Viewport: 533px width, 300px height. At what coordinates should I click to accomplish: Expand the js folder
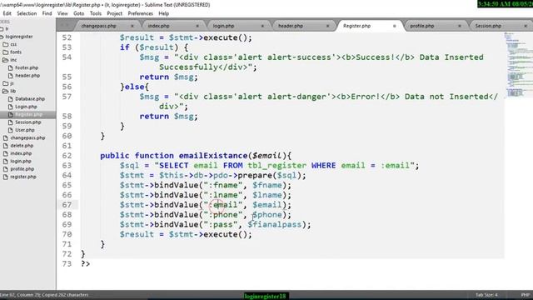(8, 83)
